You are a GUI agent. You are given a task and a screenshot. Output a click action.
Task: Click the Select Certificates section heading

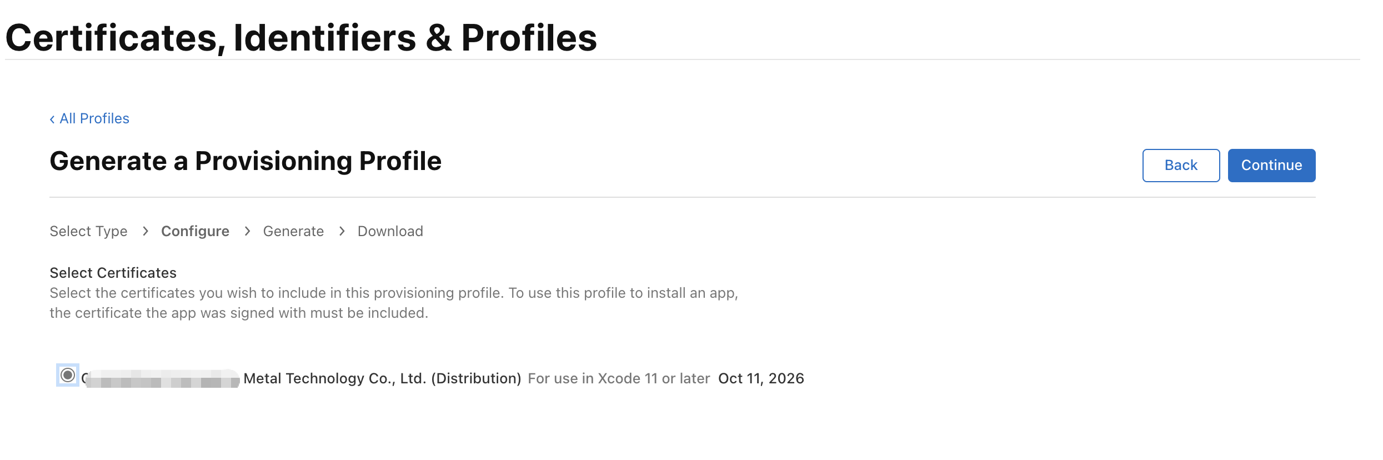[113, 273]
